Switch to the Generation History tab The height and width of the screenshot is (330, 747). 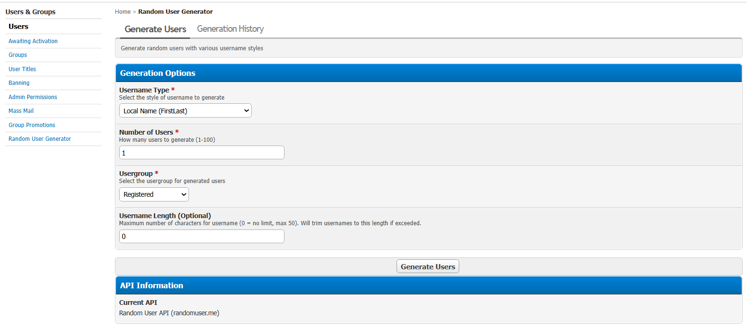(230, 29)
